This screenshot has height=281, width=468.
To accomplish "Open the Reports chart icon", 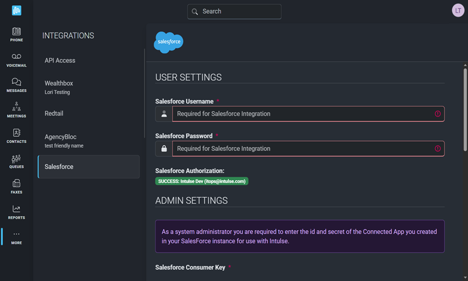I will [x=17, y=212].
